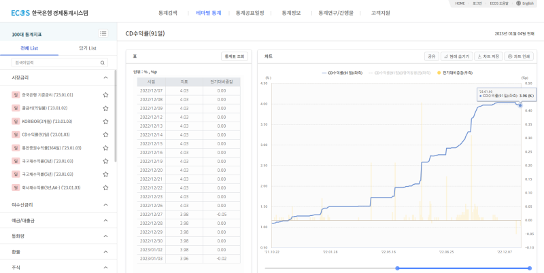The height and width of the screenshot is (273, 544).
Task: Print the chart with 차트 인쇄
Action: click(x=519, y=56)
